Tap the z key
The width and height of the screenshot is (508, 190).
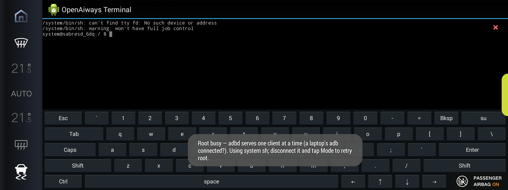(x=128, y=166)
